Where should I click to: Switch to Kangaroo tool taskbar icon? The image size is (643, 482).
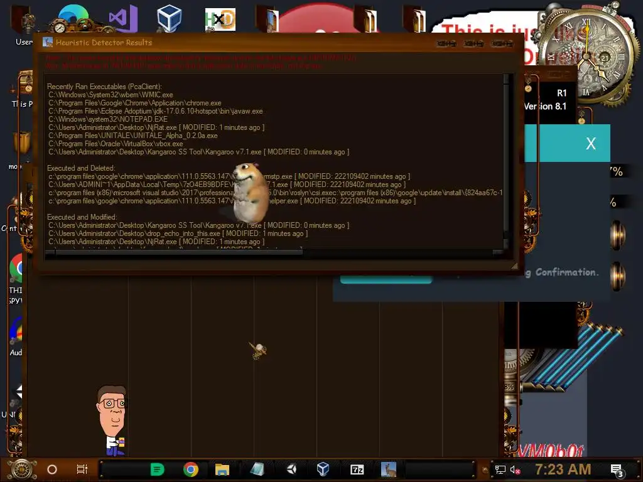point(388,469)
